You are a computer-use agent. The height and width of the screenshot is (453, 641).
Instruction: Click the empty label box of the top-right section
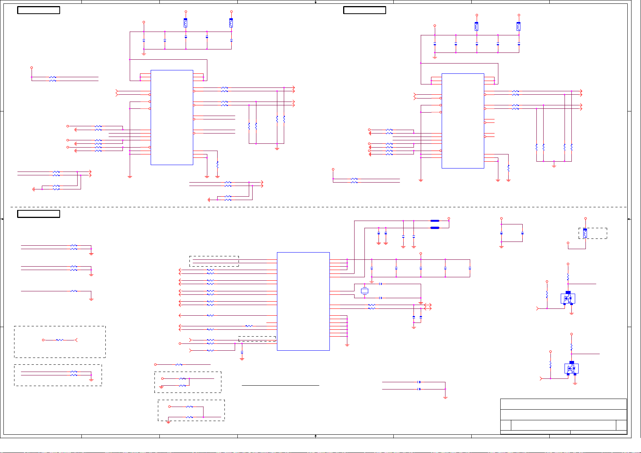point(364,10)
